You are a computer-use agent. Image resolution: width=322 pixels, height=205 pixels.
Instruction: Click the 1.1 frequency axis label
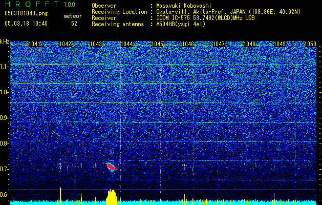point(4,67)
